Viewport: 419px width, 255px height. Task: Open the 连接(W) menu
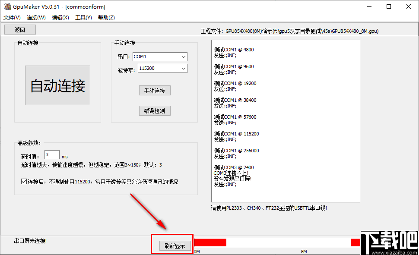[35, 17]
